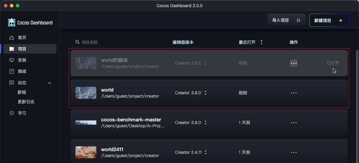Click the 操作 column header
This screenshot has width=359, height=163.
coord(294,42)
